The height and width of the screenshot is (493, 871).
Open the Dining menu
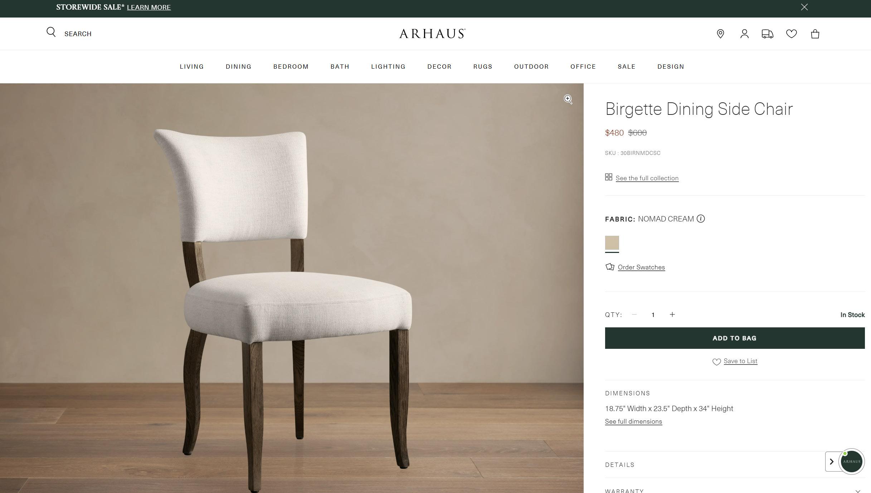238,67
